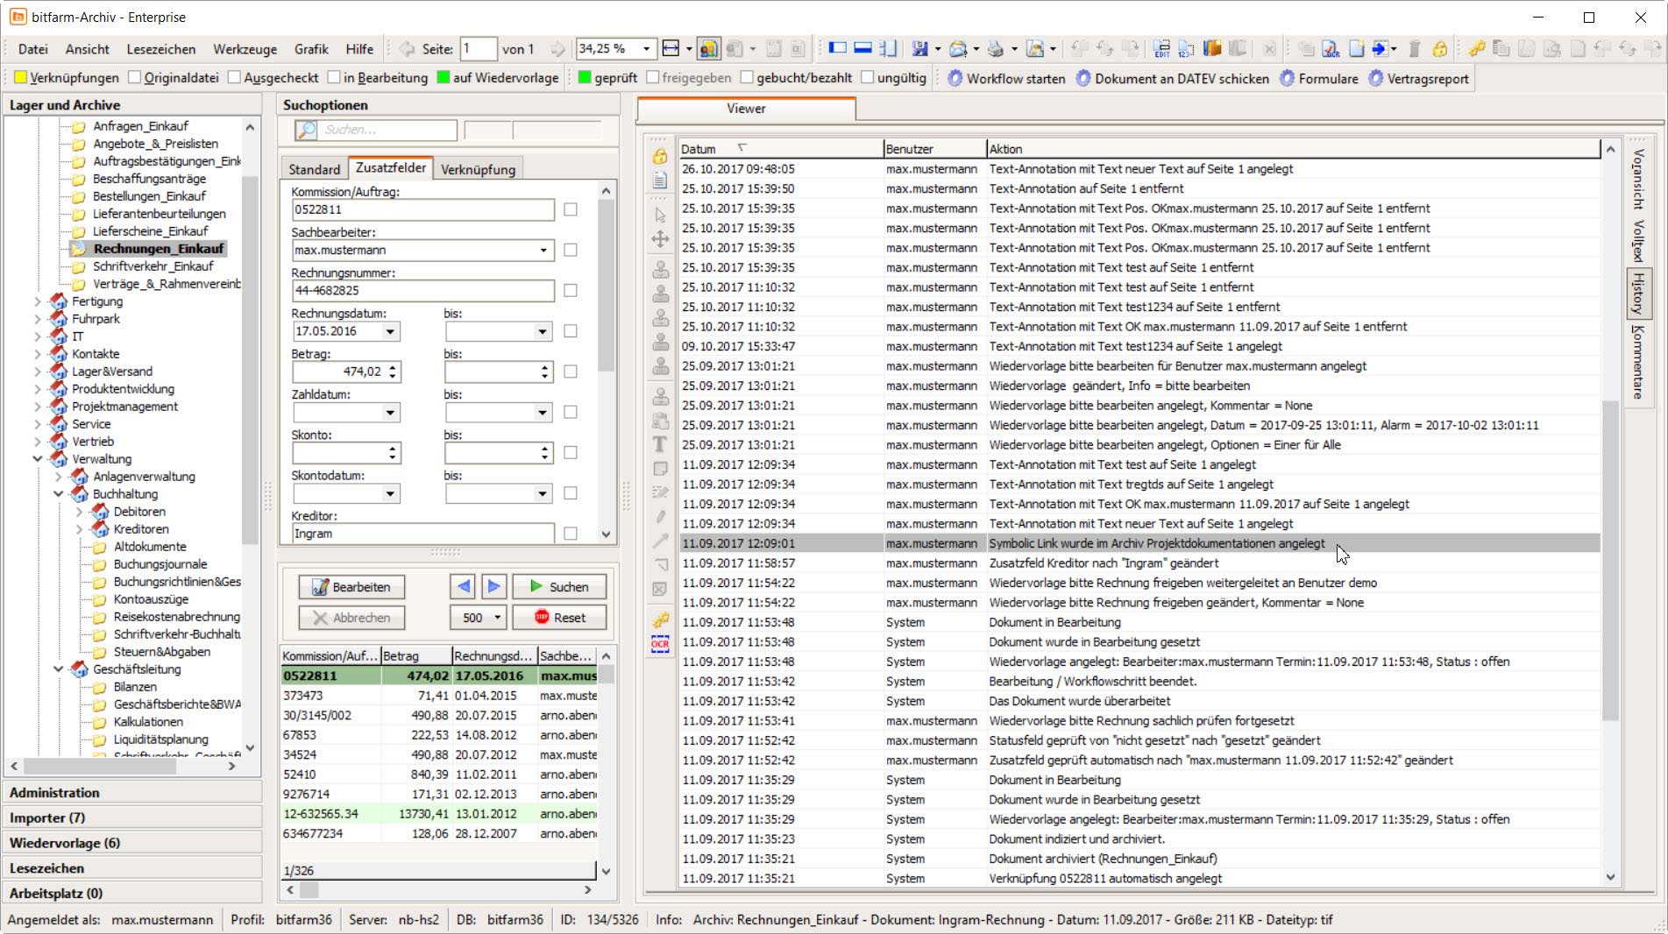This screenshot has width=1668, height=934.
Task: Click the printer icon in toolbar
Action: [996, 49]
